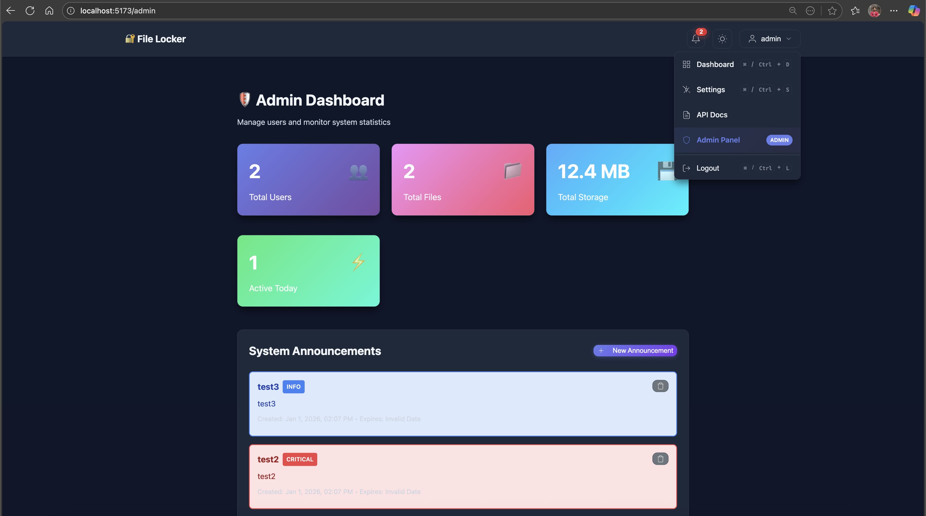Click the test2 announcement title
This screenshot has height=516, width=926.
pyautogui.click(x=268, y=459)
